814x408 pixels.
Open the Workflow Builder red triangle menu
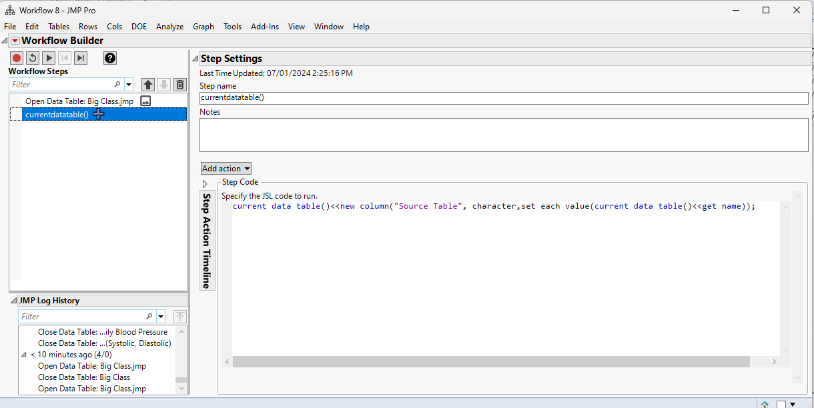tap(15, 41)
